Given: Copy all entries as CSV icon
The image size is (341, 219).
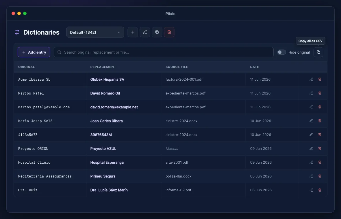Looking at the screenshot, I should tap(318, 52).
